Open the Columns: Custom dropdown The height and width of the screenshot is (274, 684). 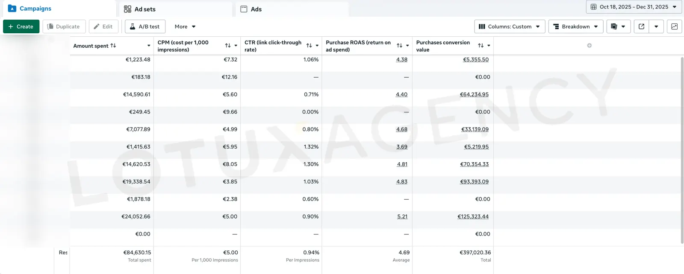click(x=510, y=26)
